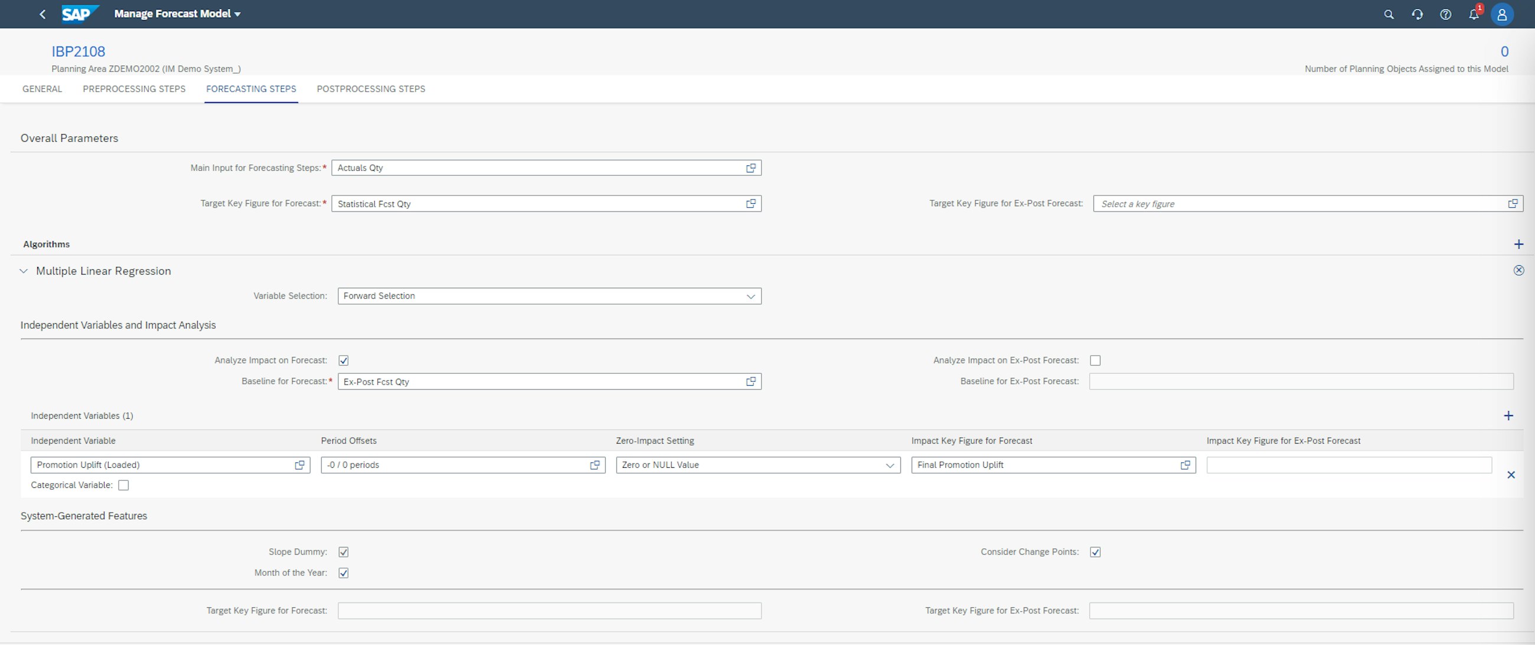Open value help for Period Offsets
This screenshot has width=1535, height=645.
tap(595, 465)
